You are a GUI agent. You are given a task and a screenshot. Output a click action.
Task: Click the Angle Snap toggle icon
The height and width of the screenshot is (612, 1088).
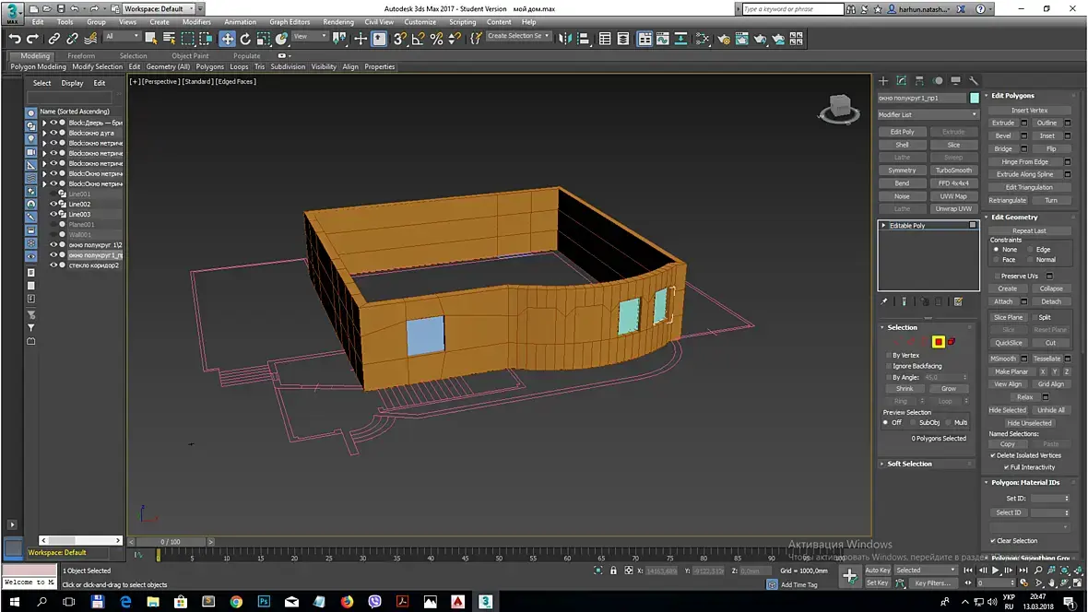tap(419, 39)
